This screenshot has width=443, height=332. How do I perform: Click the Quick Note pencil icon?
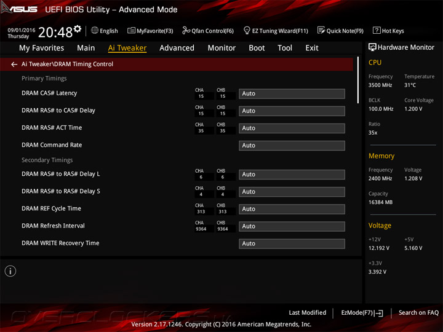(321, 30)
